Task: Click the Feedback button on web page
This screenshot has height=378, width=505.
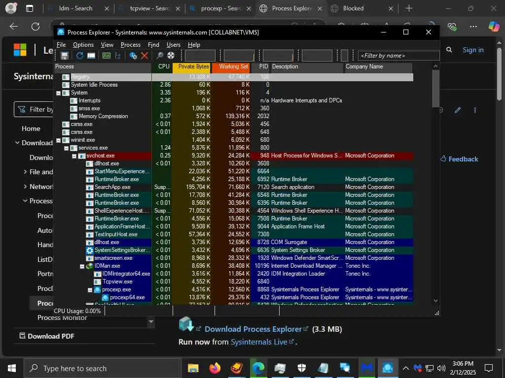Action: click(x=459, y=159)
